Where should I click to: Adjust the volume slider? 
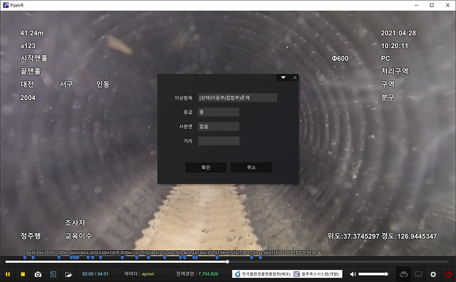click(x=373, y=274)
